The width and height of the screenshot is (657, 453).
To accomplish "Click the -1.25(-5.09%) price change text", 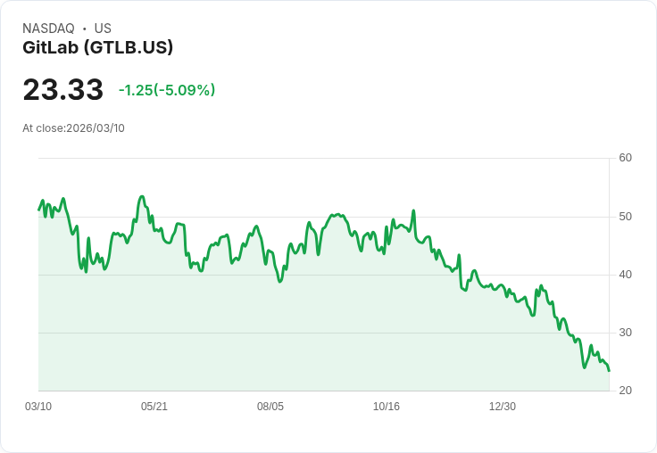I will (167, 89).
